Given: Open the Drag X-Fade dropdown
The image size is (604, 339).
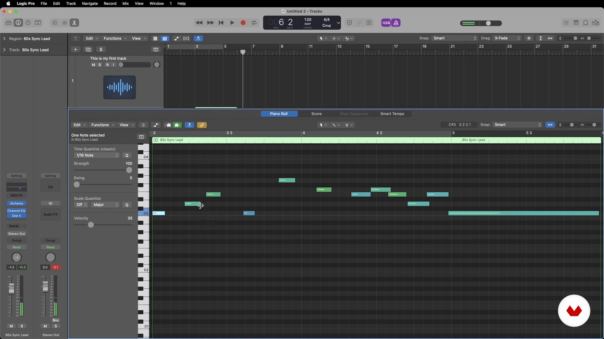Looking at the screenshot, I should pyautogui.click(x=506, y=38).
